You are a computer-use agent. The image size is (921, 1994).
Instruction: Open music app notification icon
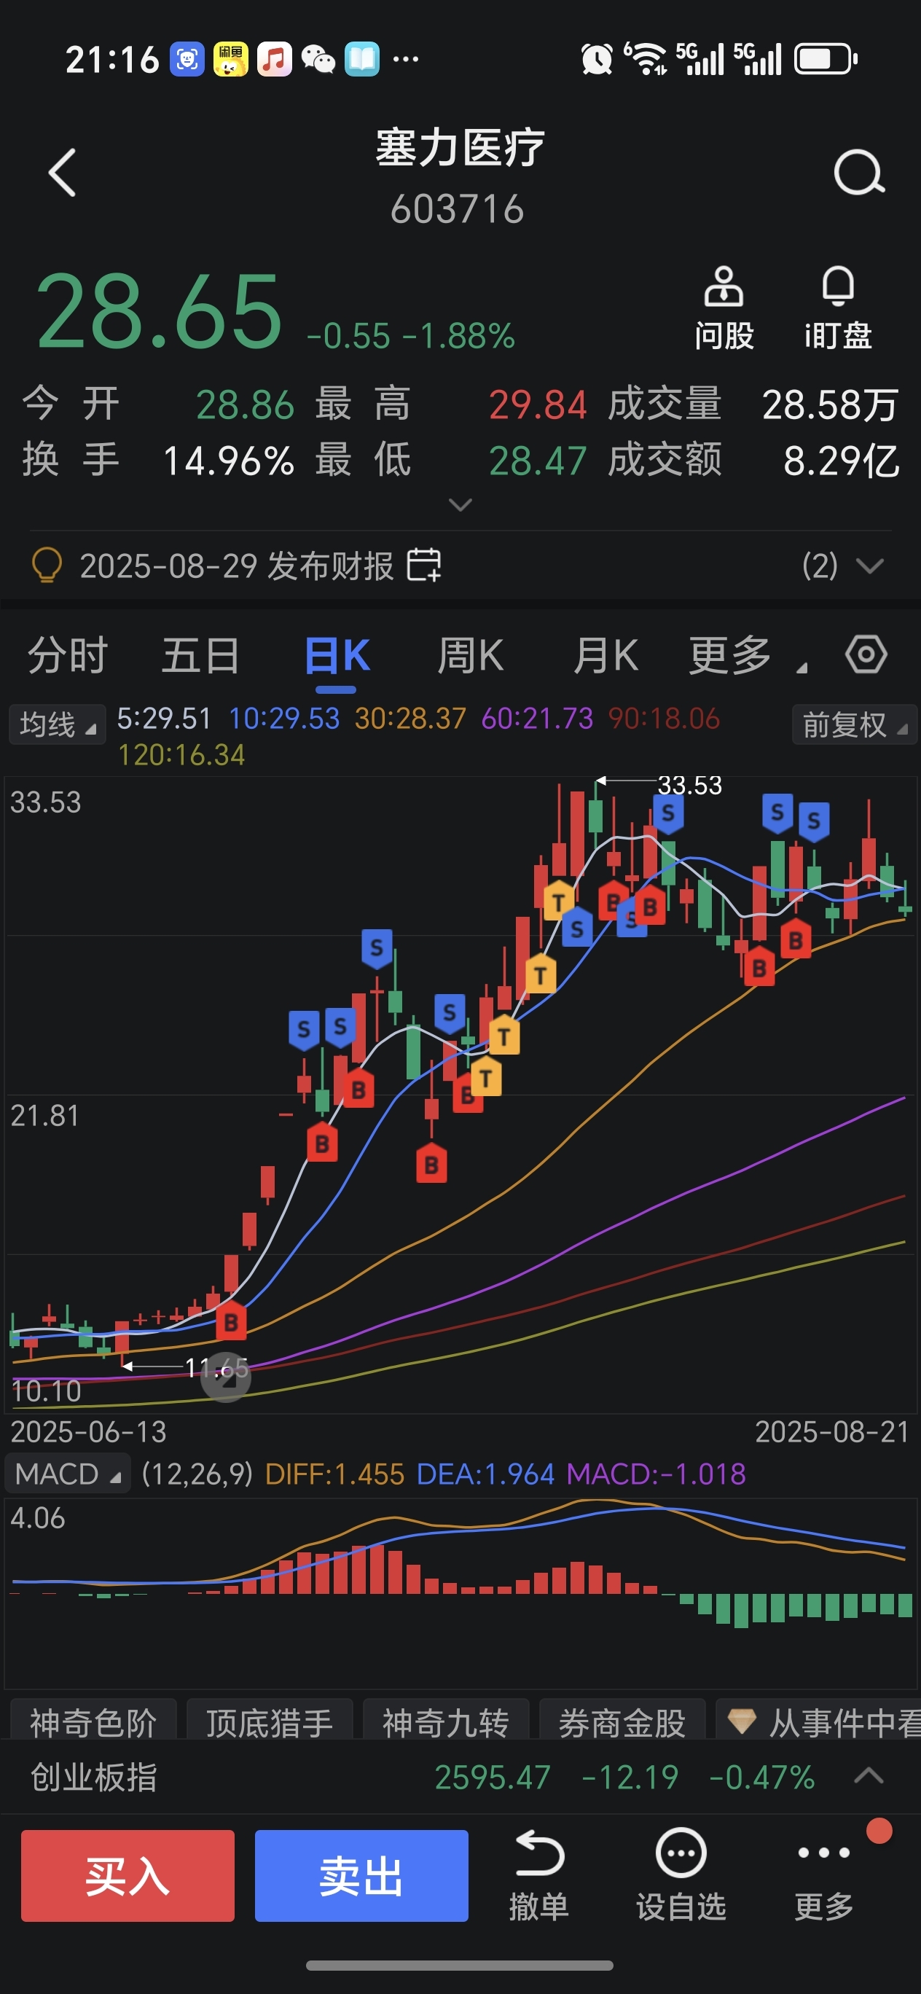click(274, 60)
